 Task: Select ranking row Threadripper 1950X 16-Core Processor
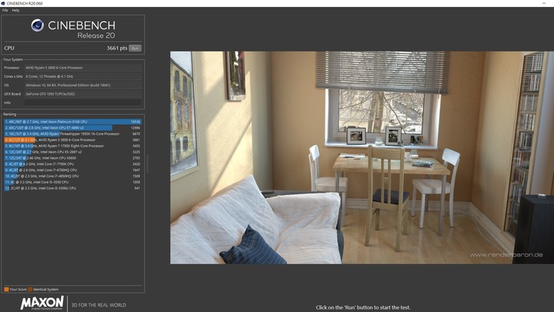click(x=72, y=134)
